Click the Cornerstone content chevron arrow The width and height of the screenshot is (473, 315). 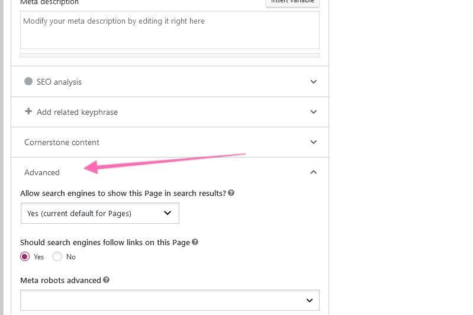tap(314, 142)
